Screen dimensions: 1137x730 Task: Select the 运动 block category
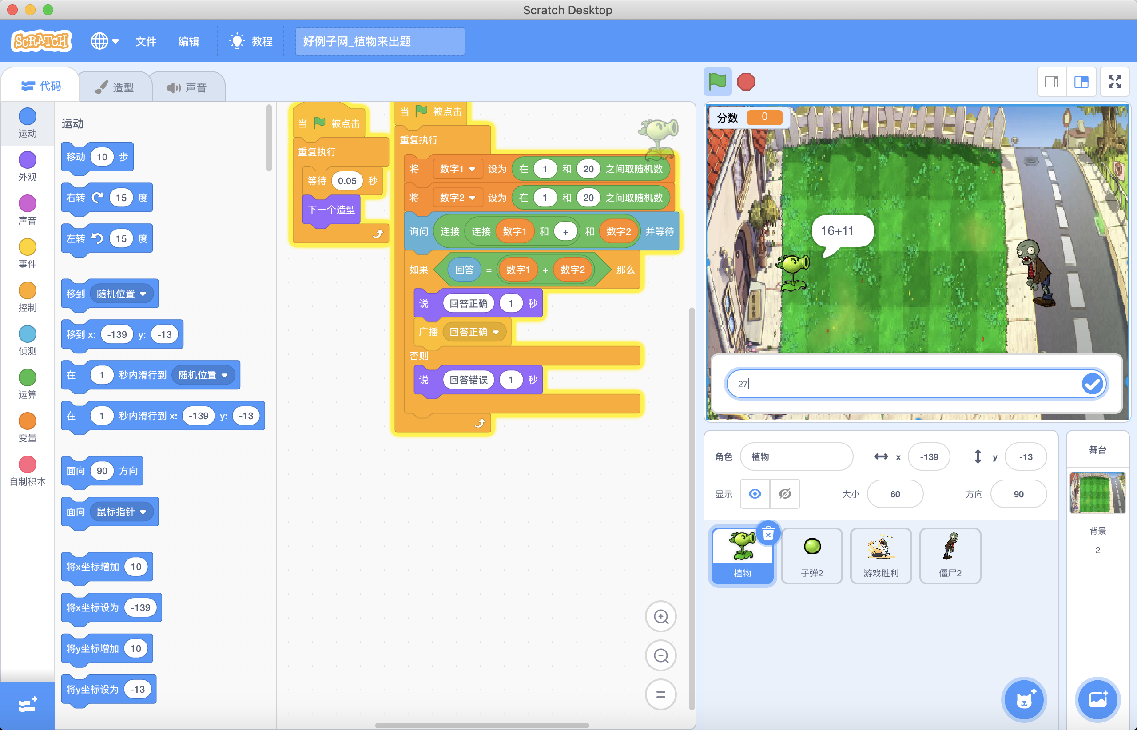point(28,123)
